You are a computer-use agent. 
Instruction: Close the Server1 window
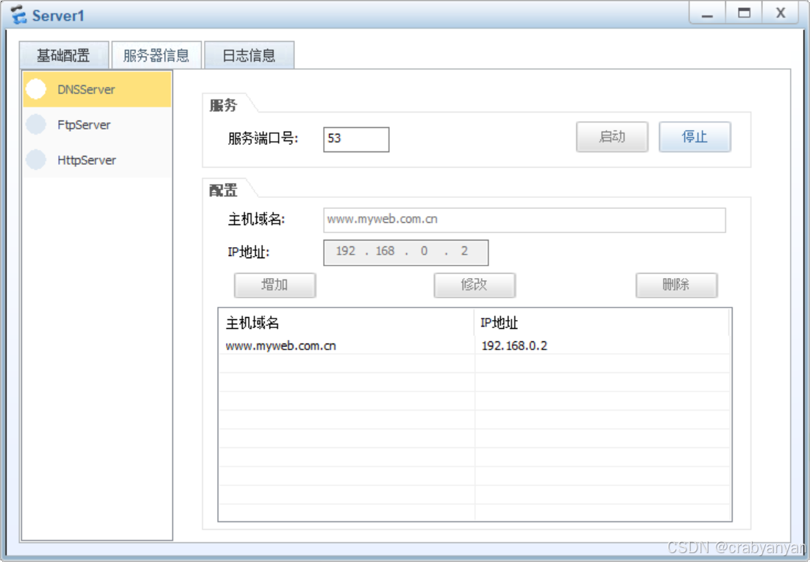click(781, 13)
